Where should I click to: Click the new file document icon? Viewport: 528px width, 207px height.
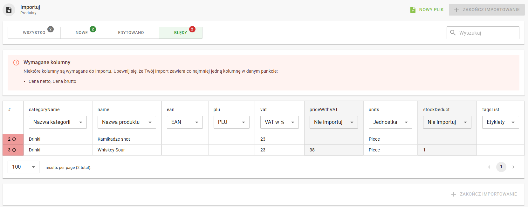(413, 10)
